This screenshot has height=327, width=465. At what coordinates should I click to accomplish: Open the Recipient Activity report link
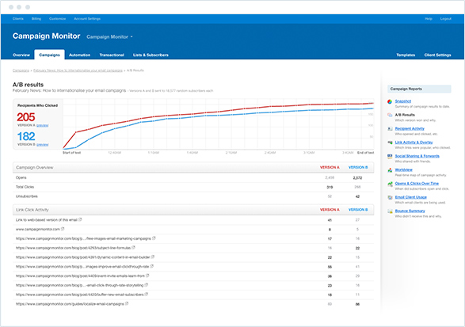tap(410, 128)
